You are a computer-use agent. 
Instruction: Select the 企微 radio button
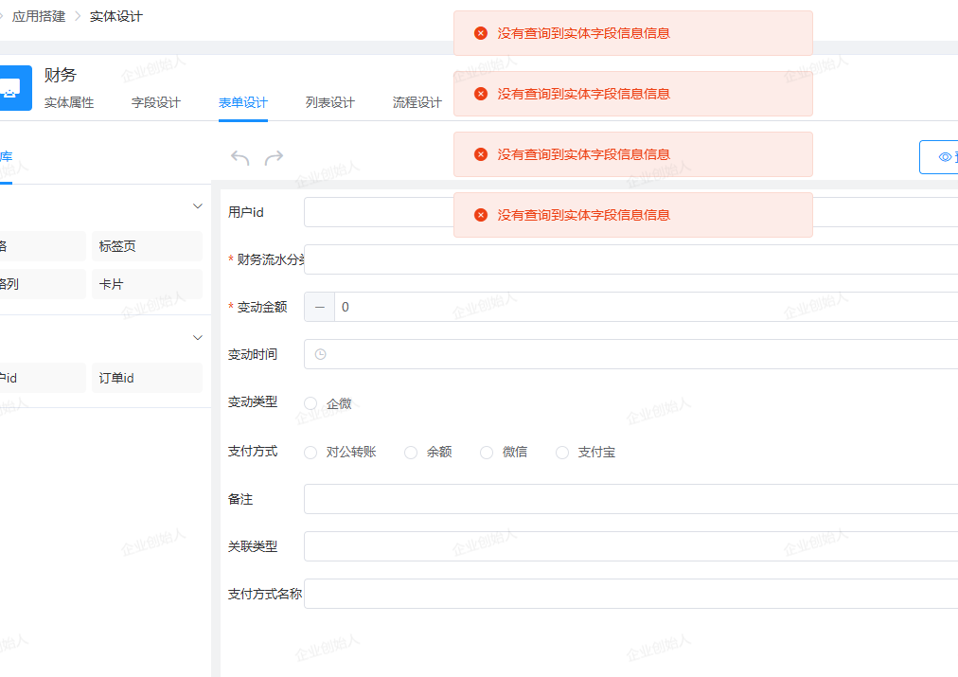pyautogui.click(x=310, y=403)
